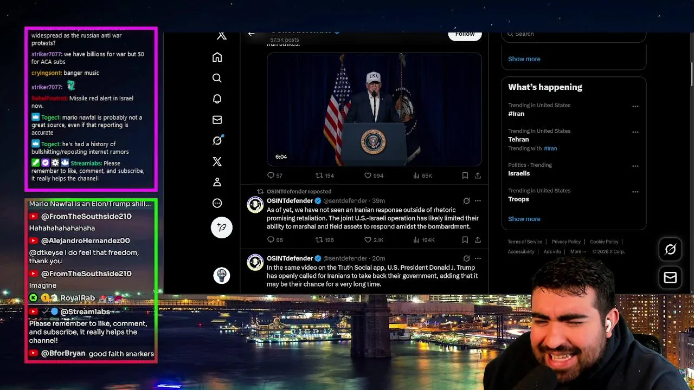Open more options on 20m post
The image size is (694, 390).
click(478, 258)
